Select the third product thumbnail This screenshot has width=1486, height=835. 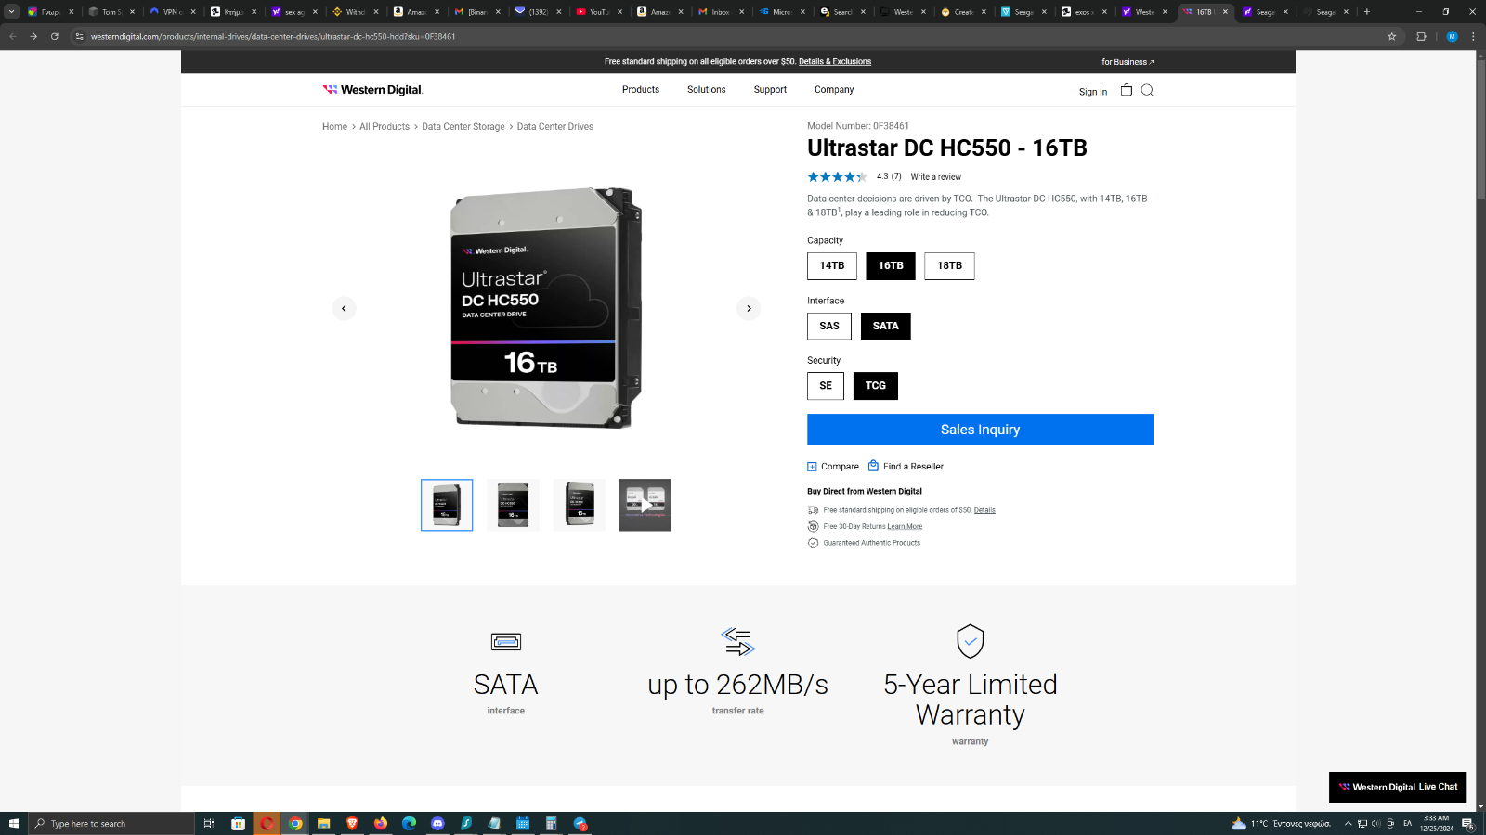[x=580, y=505]
